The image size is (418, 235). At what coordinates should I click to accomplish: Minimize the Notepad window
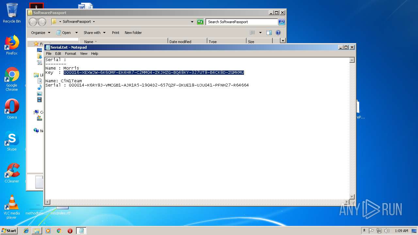[341, 47]
